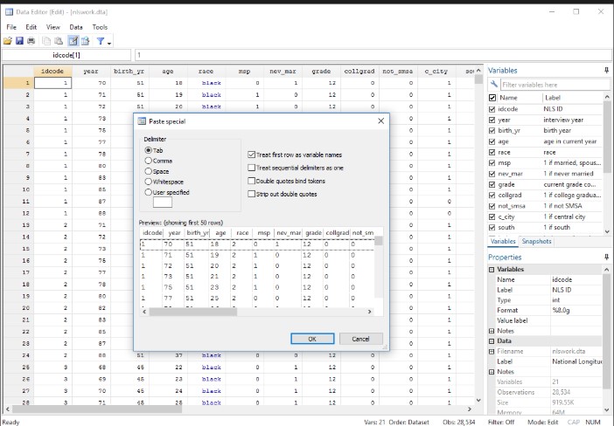Collapse the Data section in Properties
Screen dimensions: 614x426
[492, 340]
